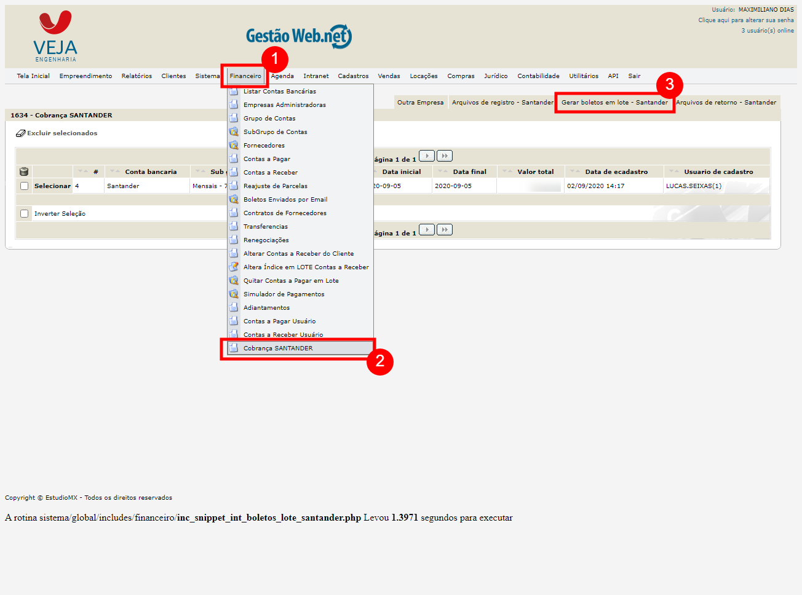
Task: Select Cobrança SANTANDER from the menu
Action: click(278, 348)
